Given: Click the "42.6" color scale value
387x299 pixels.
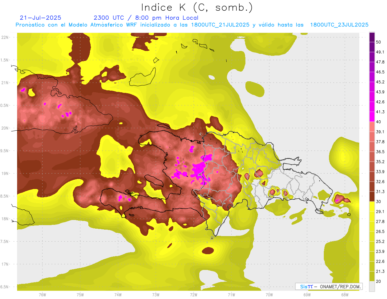Looking at the screenshot, I should coord(380,102).
